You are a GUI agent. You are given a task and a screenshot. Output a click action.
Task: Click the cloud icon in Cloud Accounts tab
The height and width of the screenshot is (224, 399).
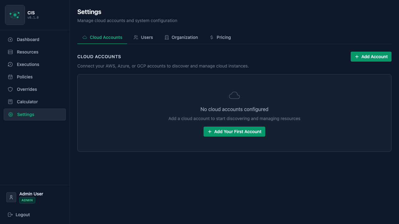click(x=85, y=37)
